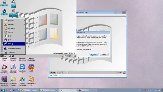Screen dimensions: 163x92
Task: Launch TeamViewer 6 desktop shortcut
Action: point(22,68)
